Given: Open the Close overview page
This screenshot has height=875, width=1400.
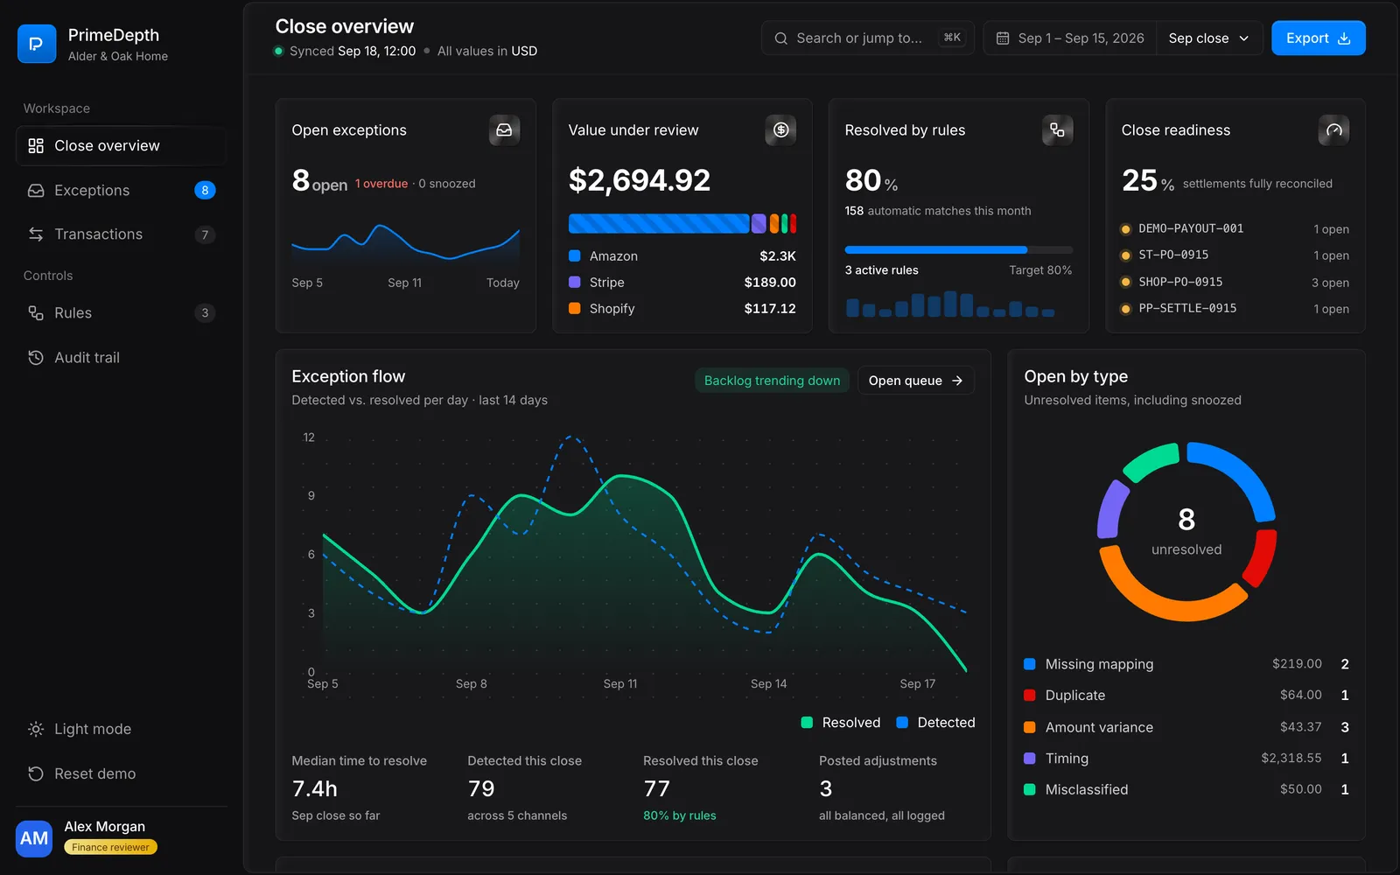Looking at the screenshot, I should pyautogui.click(x=121, y=145).
